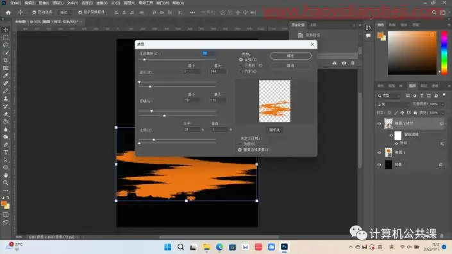The height and width of the screenshot is (254, 452).
Task: Select the Hand tool
Action: (x=6, y=175)
